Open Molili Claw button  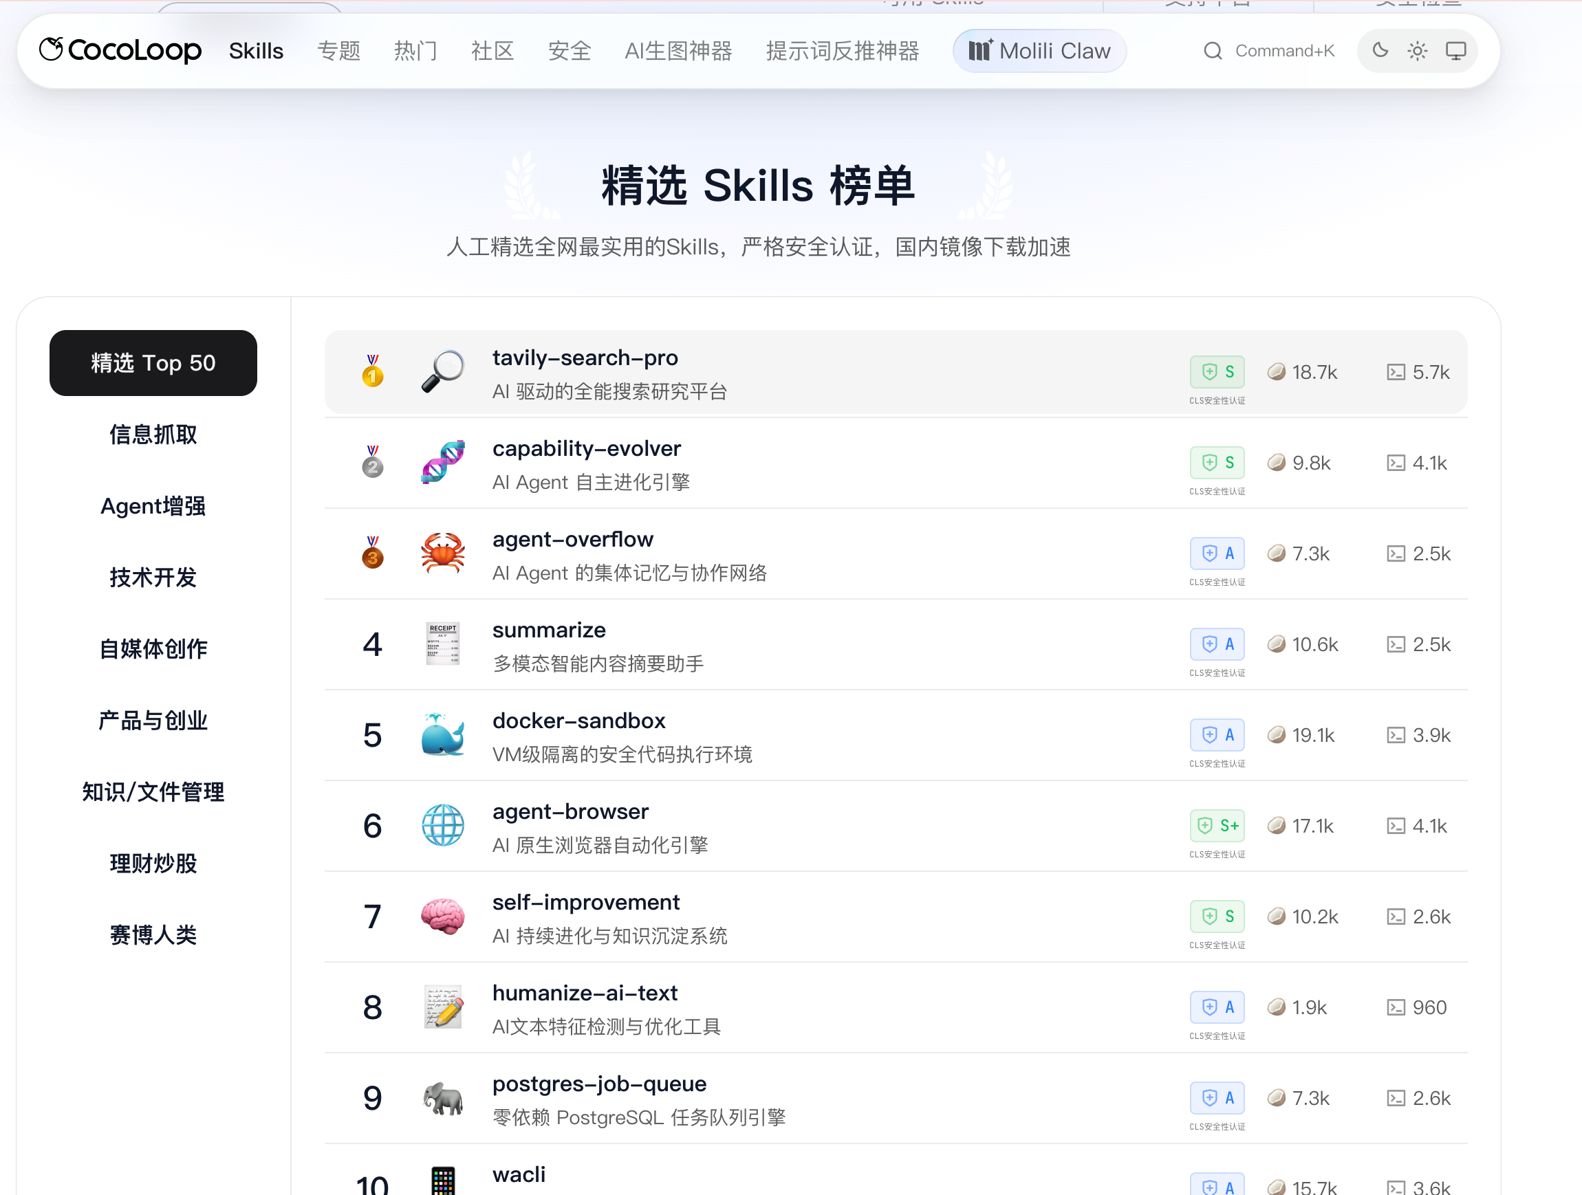point(1039,51)
